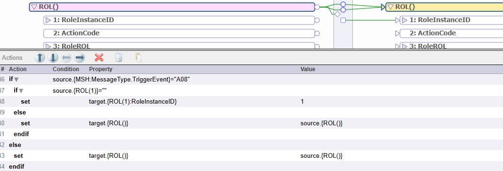Click the move action down arrow icon
The height and width of the screenshot is (171, 503).
(53, 58)
